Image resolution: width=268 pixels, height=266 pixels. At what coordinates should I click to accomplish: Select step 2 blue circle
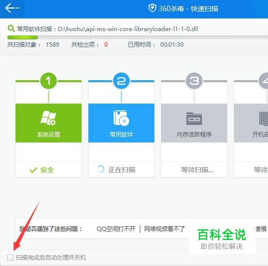(121, 81)
